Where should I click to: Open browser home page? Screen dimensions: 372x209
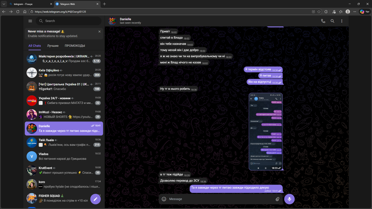[25, 12]
